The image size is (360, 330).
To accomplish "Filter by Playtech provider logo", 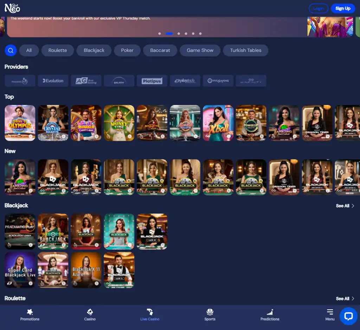I will pyautogui.click(x=185, y=81).
